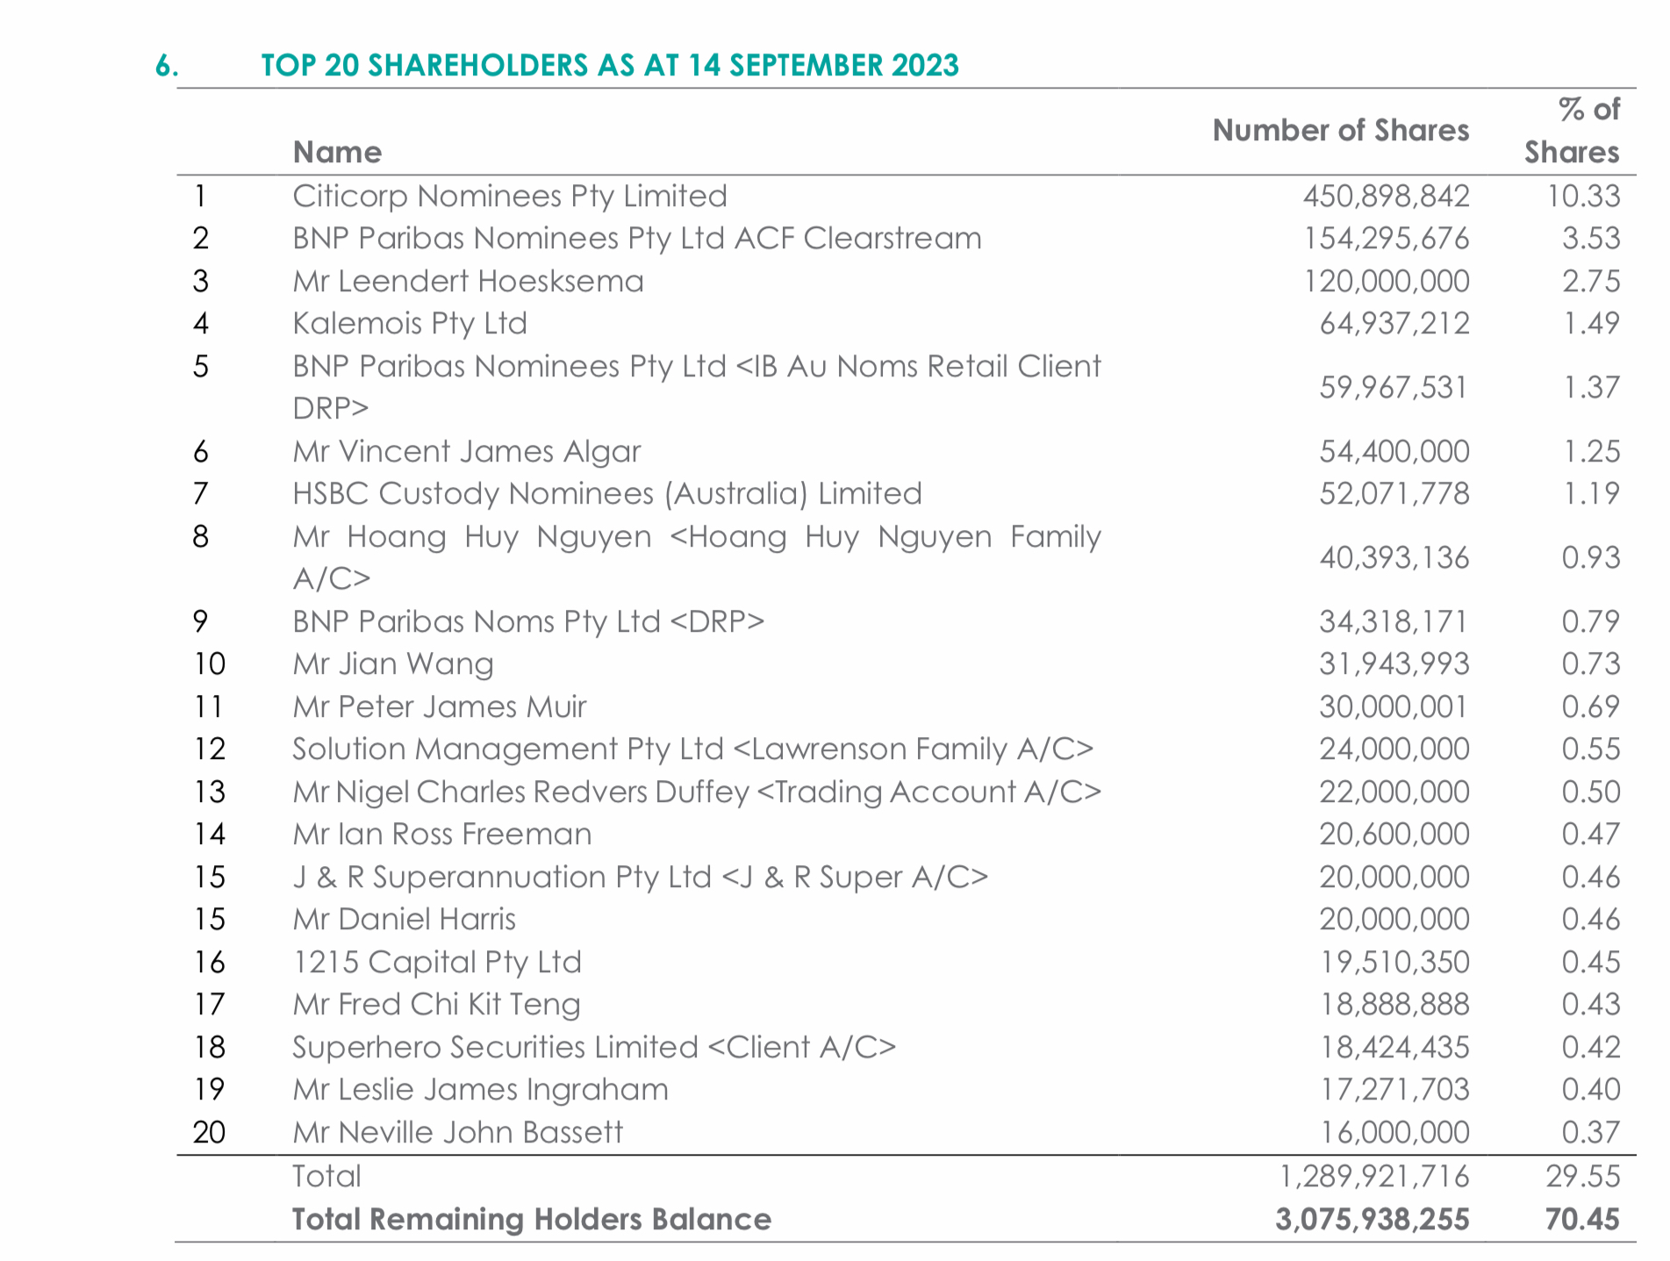Click HSBC Custody Nominees (Australia) Limited
The width and height of the screenshot is (1670, 1261).
click(607, 493)
